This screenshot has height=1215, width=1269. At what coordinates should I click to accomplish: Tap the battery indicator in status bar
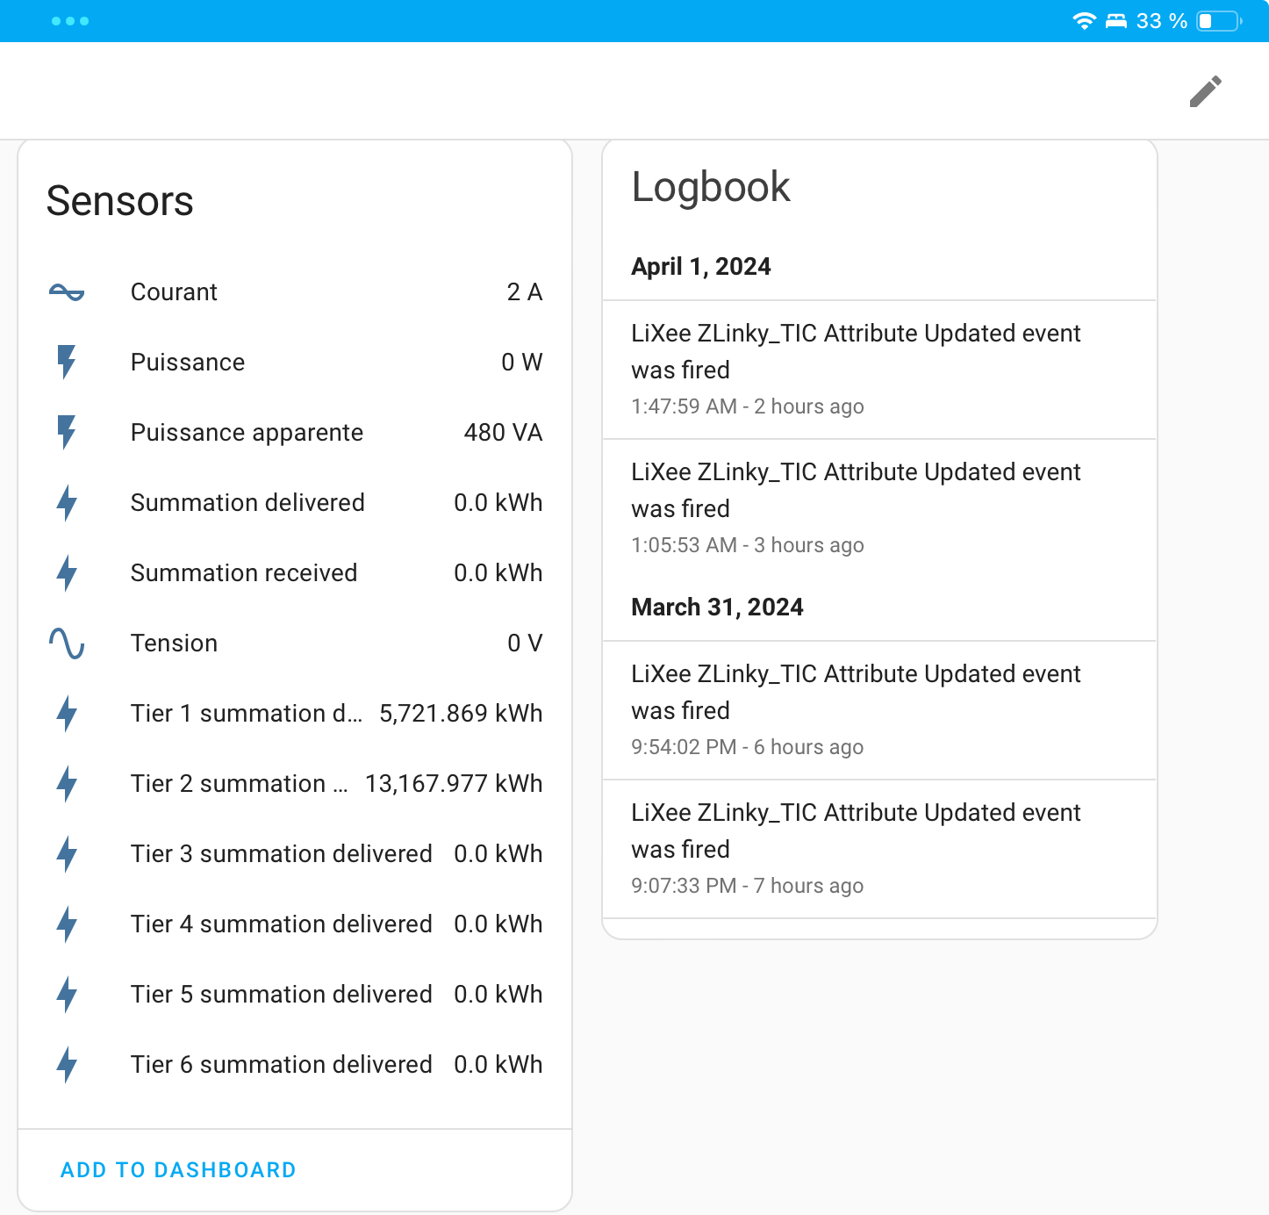tap(1219, 21)
